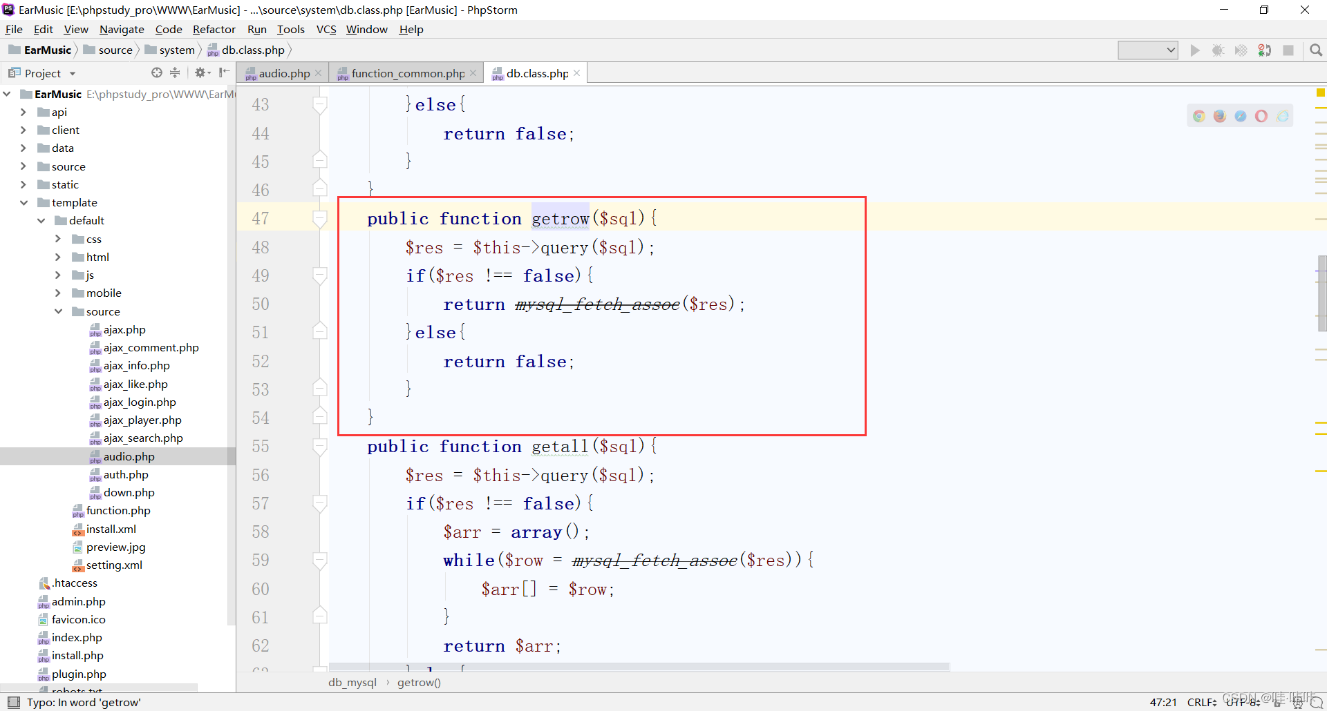
Task: Collapse all in the Project panel
Action: click(x=175, y=72)
